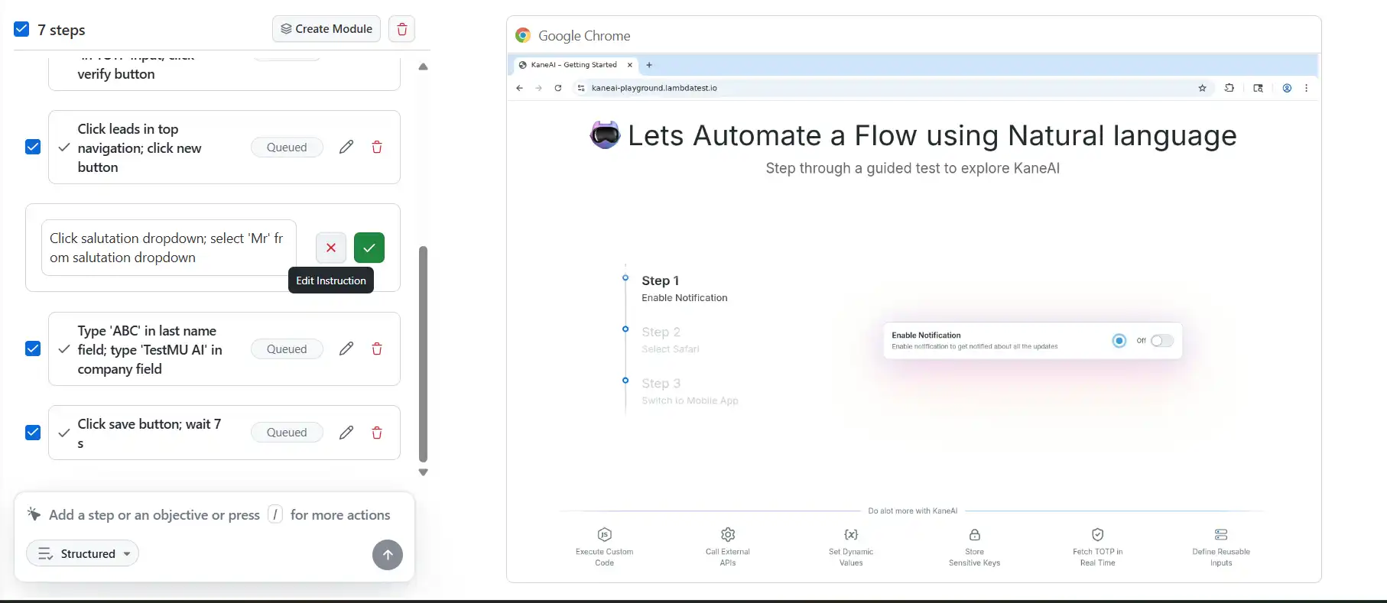Viewport: 1387px width, 603px height.
Task: Edit the 'Click save button; wait 7 s' step
Action: click(346, 433)
